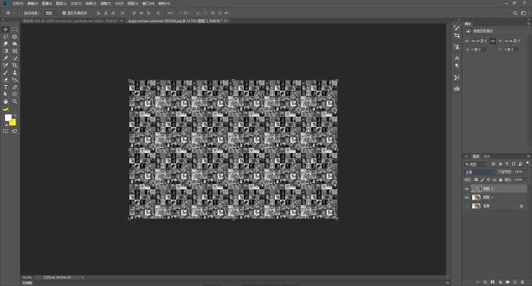Open the Edit menu

[x=33, y=4]
